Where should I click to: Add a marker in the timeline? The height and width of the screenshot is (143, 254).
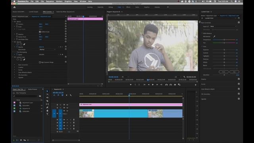point(67,95)
